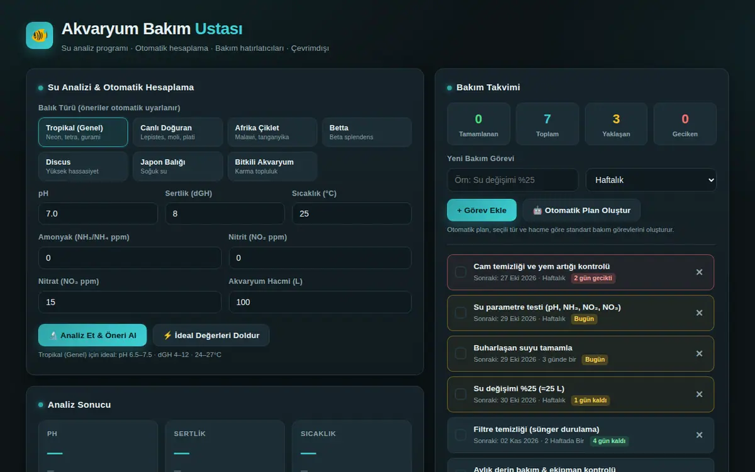Choose Bitkili Akvaryum option
Viewport: 755px width, 472px height.
272,166
